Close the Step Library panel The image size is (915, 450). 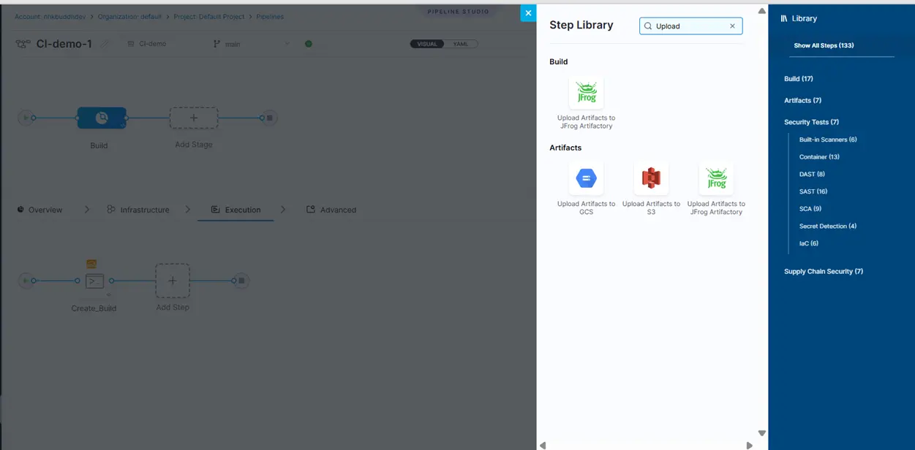click(x=528, y=13)
